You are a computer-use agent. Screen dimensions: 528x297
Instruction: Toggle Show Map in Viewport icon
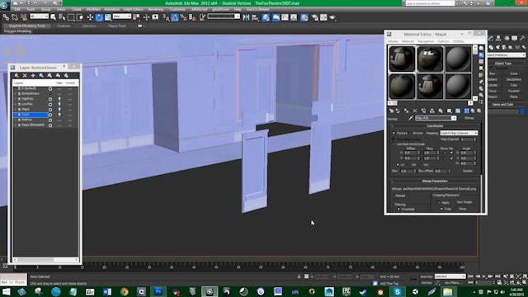[x=458, y=111]
